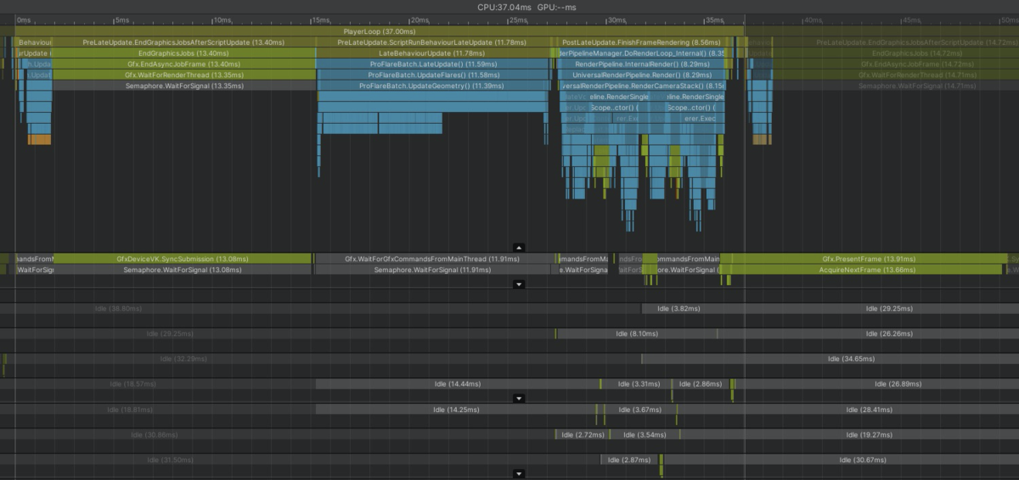Click the 35ms mark on time ruler
The width and height of the screenshot is (1019, 480).
(x=714, y=19)
